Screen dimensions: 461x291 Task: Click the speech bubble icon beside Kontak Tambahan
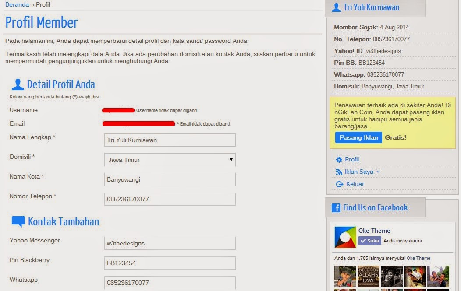tap(18, 222)
